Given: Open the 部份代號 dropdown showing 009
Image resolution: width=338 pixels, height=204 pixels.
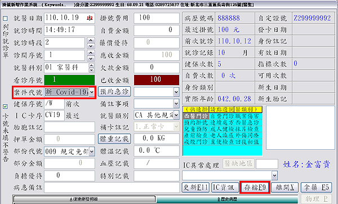Looking at the screenshot, I should 92,152.
